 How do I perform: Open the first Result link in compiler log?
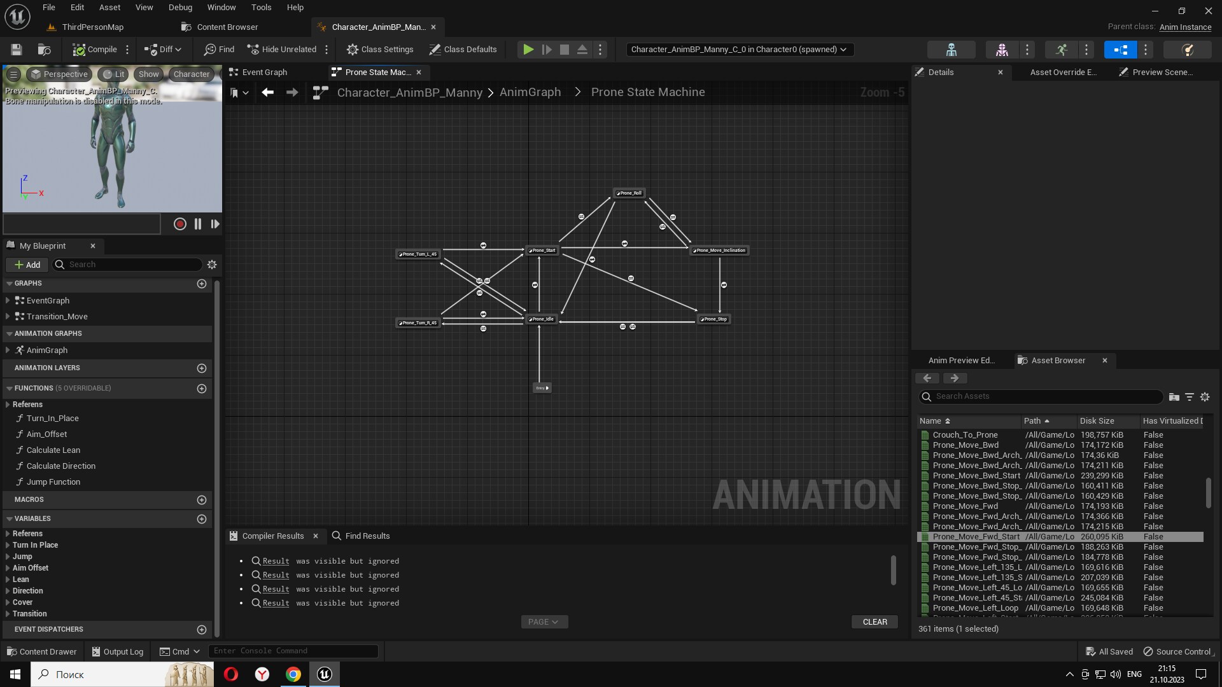pos(276,561)
